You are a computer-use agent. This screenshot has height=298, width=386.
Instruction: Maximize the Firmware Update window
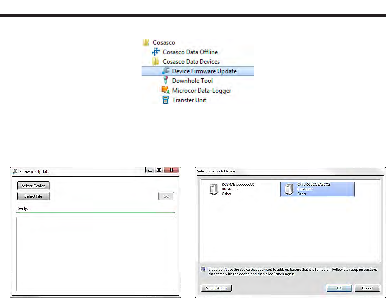tap(159, 170)
